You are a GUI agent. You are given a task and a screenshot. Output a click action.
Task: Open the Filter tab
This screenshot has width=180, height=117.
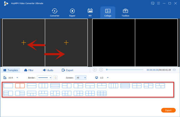29,70
